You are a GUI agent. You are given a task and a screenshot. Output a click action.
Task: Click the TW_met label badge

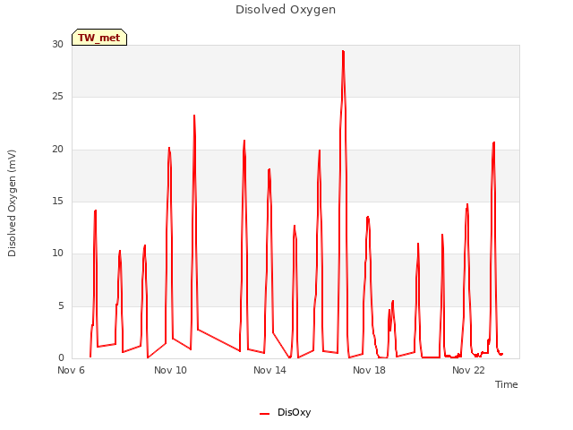click(99, 38)
